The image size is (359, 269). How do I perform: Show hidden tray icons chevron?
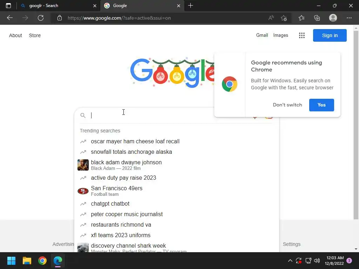point(290,261)
